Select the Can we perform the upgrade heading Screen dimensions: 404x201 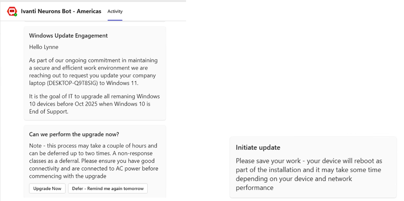coord(74,134)
